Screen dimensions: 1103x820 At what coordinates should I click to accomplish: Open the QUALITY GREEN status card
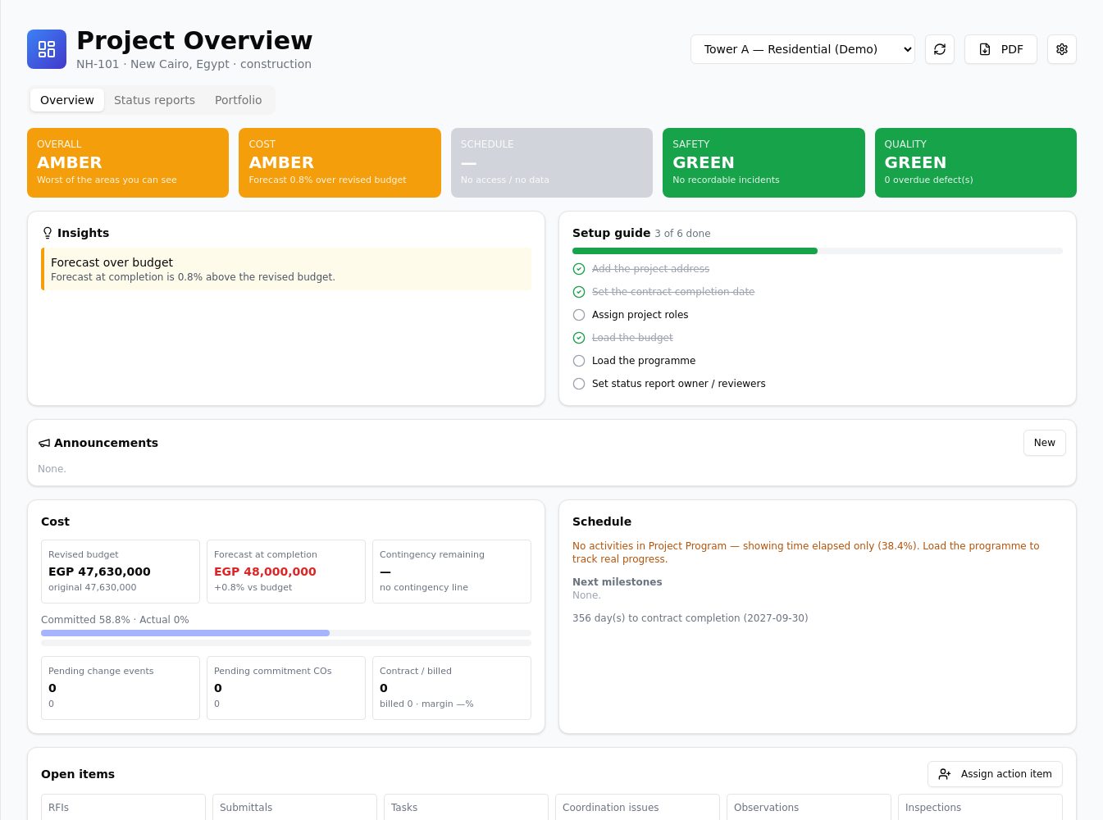[976, 162]
